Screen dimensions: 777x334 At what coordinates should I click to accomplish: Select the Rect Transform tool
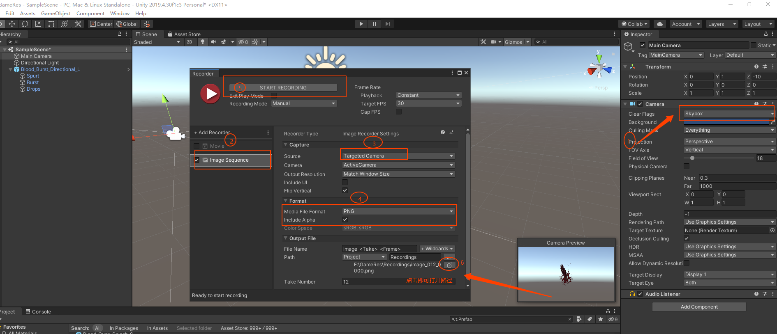pos(51,24)
